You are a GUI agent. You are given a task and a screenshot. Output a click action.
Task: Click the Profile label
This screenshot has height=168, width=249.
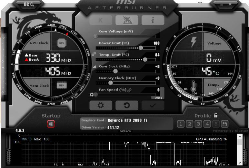pos(203,116)
